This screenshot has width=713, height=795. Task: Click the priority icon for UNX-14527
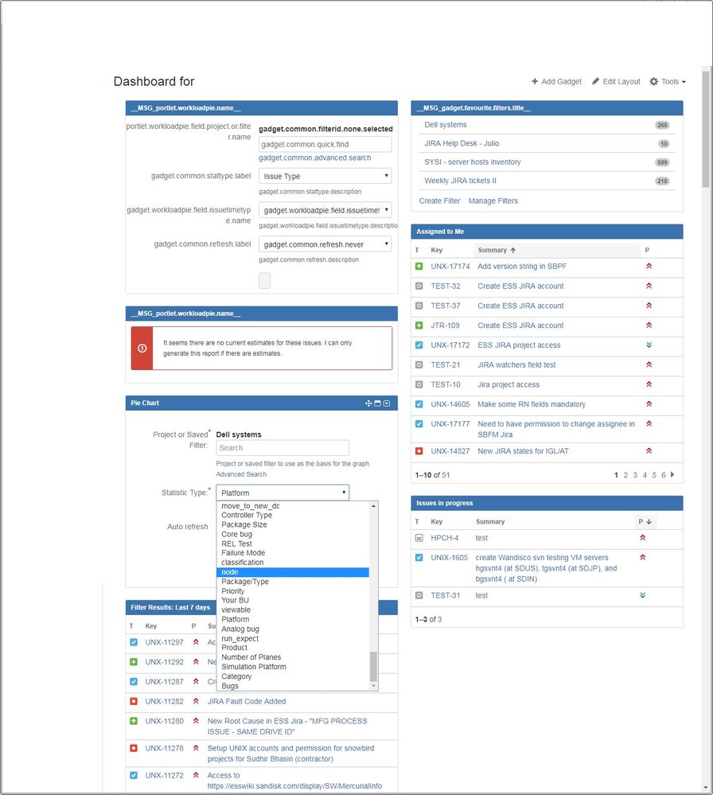point(649,450)
